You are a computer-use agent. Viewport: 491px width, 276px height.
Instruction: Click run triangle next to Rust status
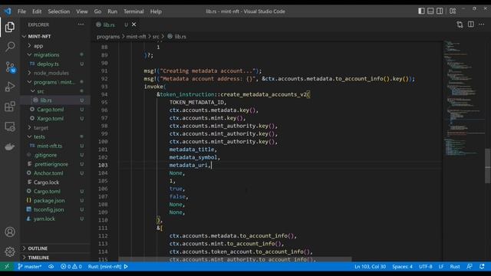point(126,267)
